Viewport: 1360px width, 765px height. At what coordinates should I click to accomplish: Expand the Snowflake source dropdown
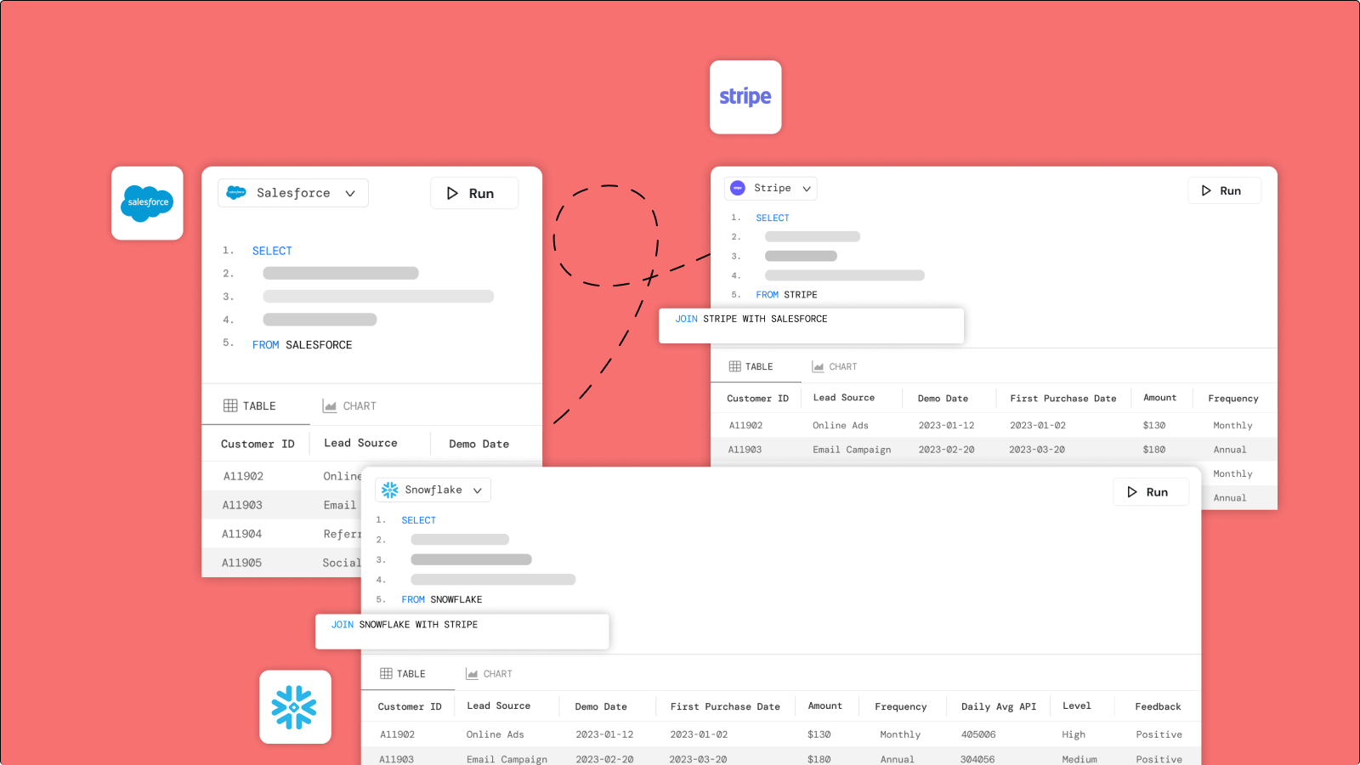pos(478,490)
